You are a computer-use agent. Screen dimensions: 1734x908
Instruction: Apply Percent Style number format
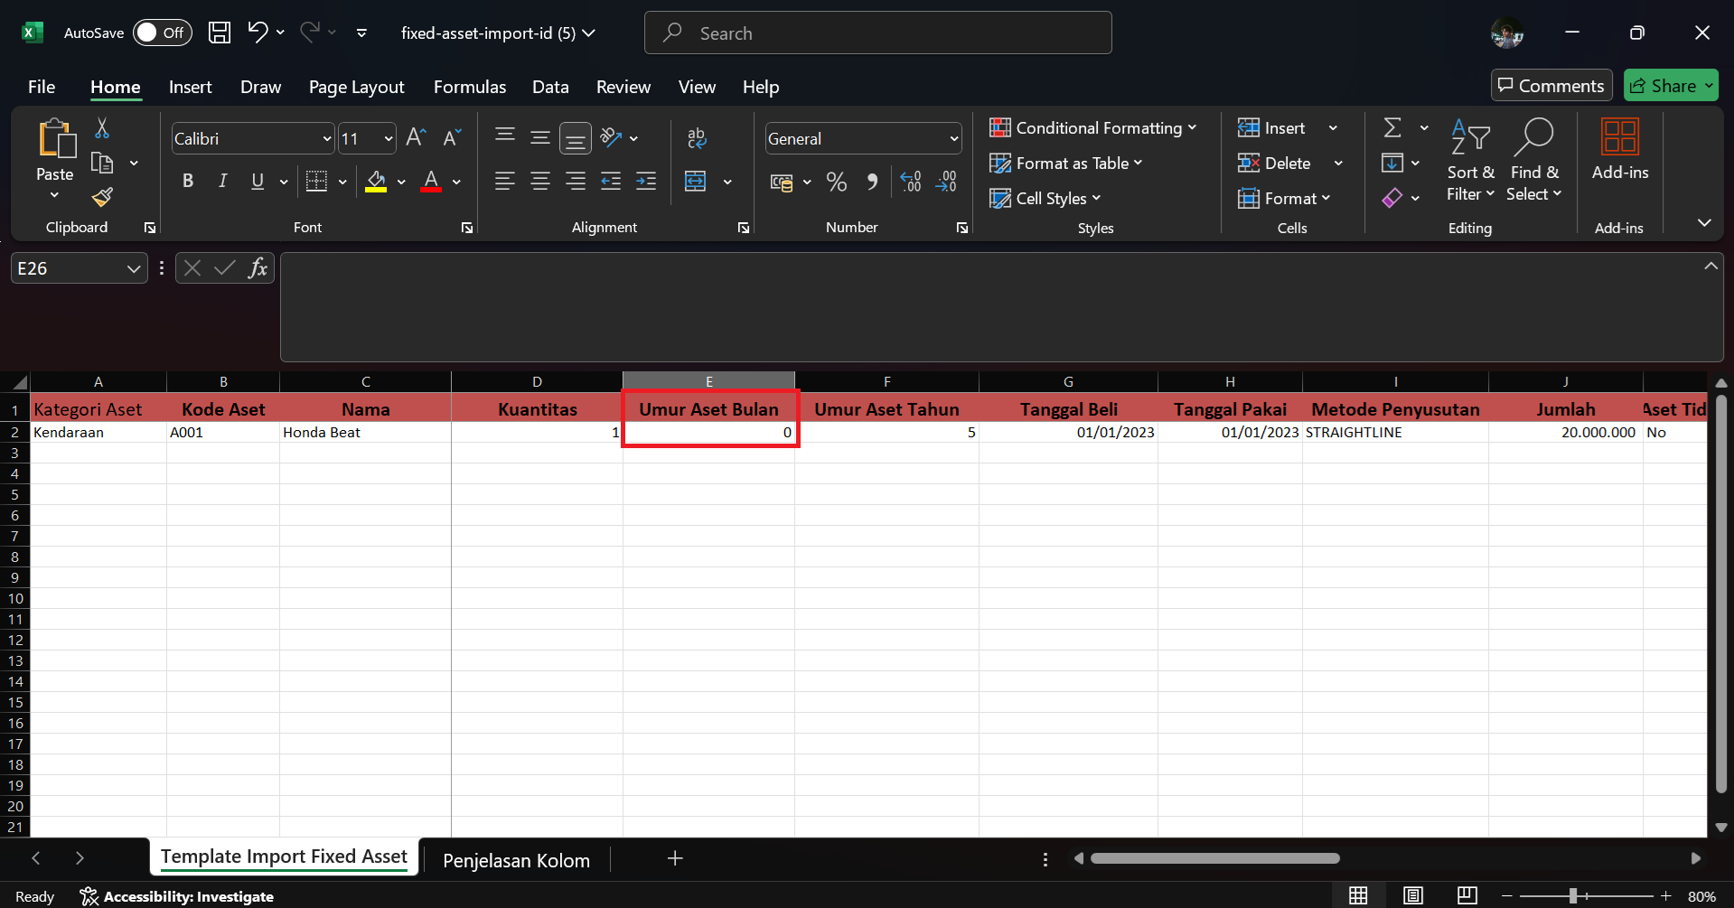(836, 183)
